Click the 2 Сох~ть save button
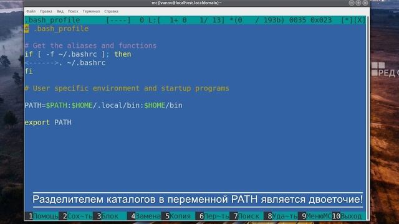This screenshot has width=399, height=224. point(76,216)
